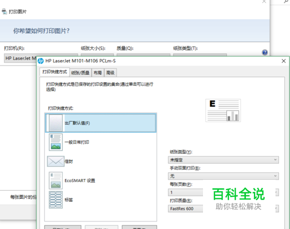Click the 质量(Q) label in 打印图片 window
This screenshot has width=290, height=229.
[x=125, y=48]
